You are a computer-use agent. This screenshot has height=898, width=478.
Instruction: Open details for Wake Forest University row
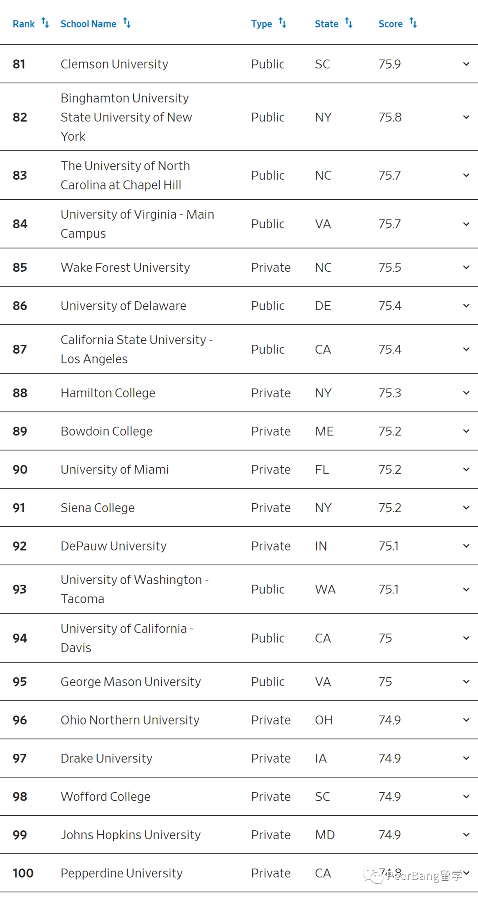click(x=466, y=267)
